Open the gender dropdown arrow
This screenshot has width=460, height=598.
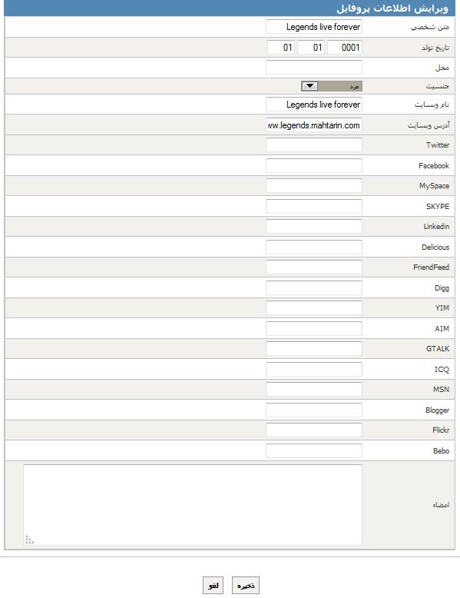coord(309,86)
